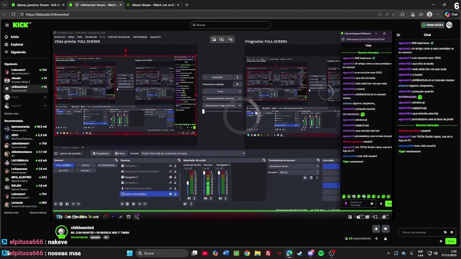Toggle visibility of Navegador 4 source
The height and width of the screenshot is (259, 461).
(171, 183)
